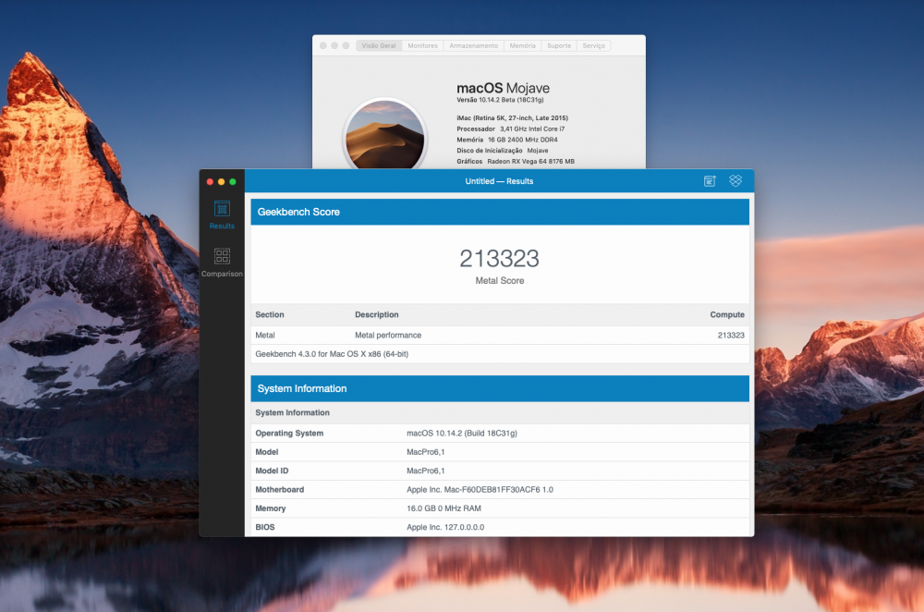924x612 pixels.
Task: Click the Geekbench Score header
Action: coord(500,212)
